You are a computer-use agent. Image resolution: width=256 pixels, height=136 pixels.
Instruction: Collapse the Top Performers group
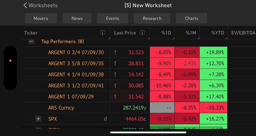pos(31,41)
